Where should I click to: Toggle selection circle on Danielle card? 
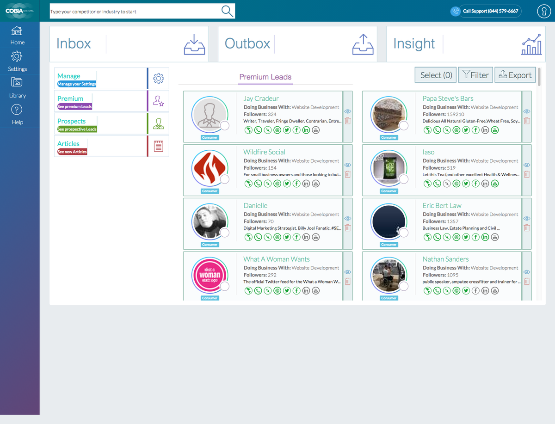pyautogui.click(x=225, y=233)
